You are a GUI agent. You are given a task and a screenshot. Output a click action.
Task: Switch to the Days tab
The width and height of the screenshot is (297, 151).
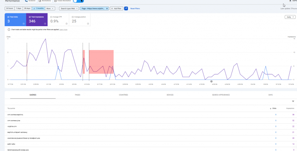[x=270, y=95]
